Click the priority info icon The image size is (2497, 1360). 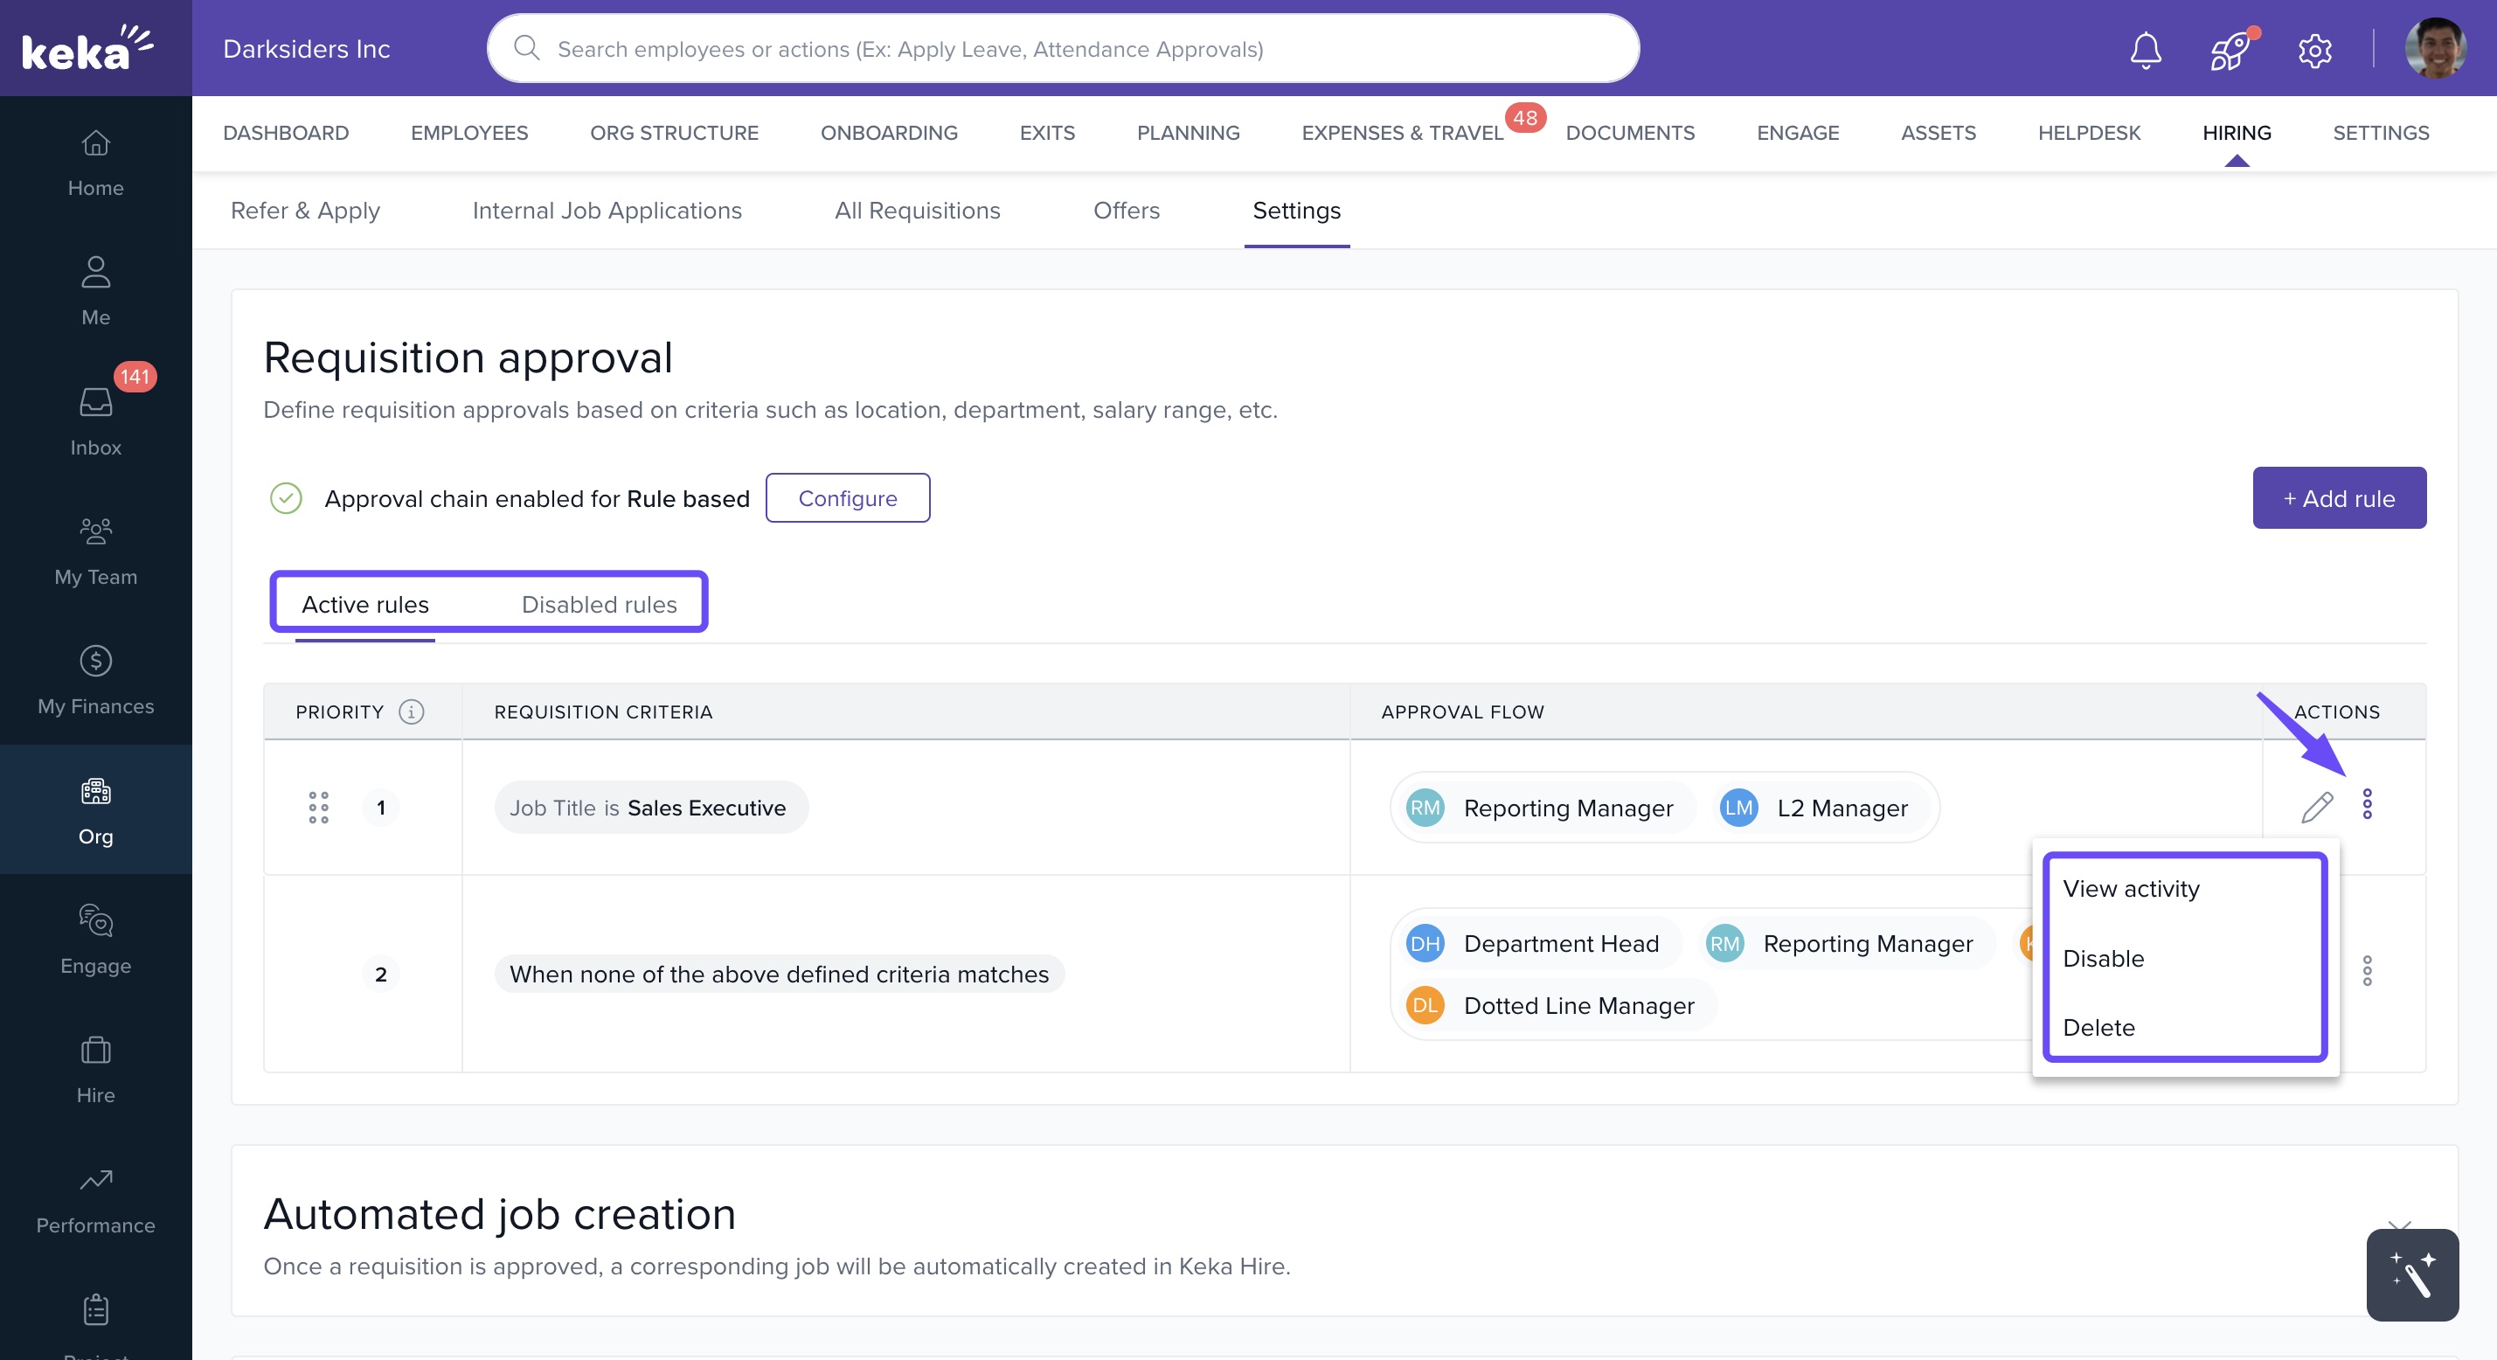[411, 711]
